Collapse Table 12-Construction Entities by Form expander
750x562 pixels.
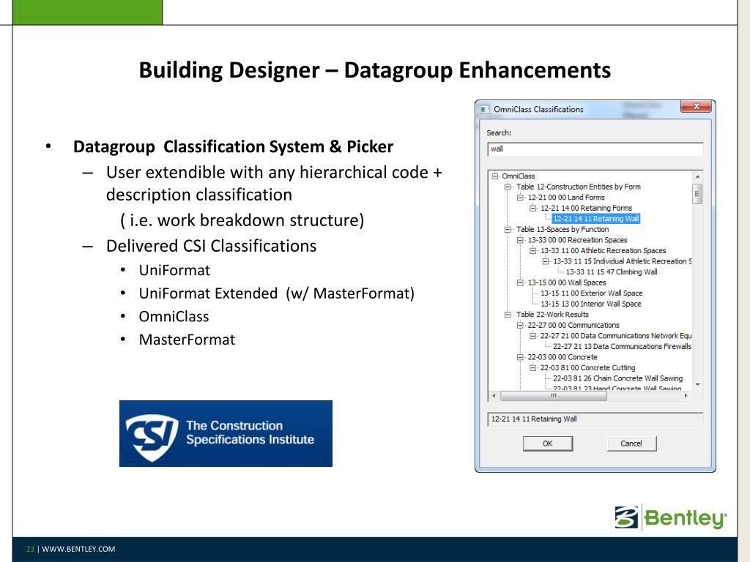click(x=508, y=187)
